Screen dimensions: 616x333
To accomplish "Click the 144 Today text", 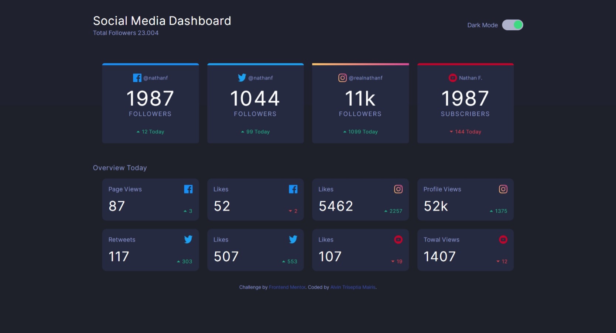I will [x=468, y=132].
